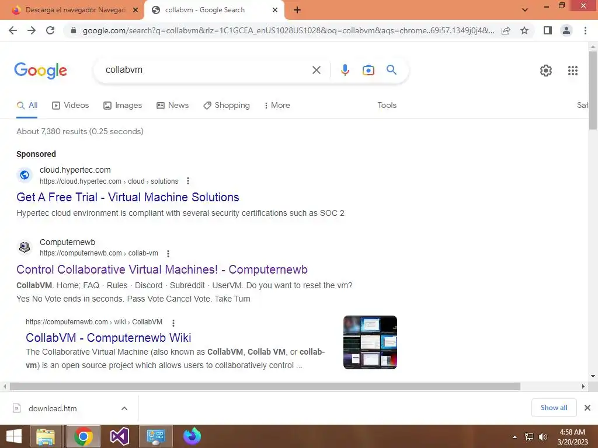Viewport: 598px width, 448px height.
Task: Click the search input field
Action: [x=206, y=70]
